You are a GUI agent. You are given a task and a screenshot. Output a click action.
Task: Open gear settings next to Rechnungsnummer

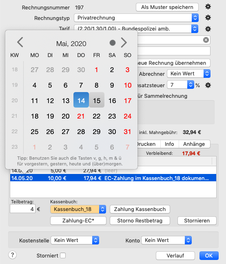click(208, 7)
